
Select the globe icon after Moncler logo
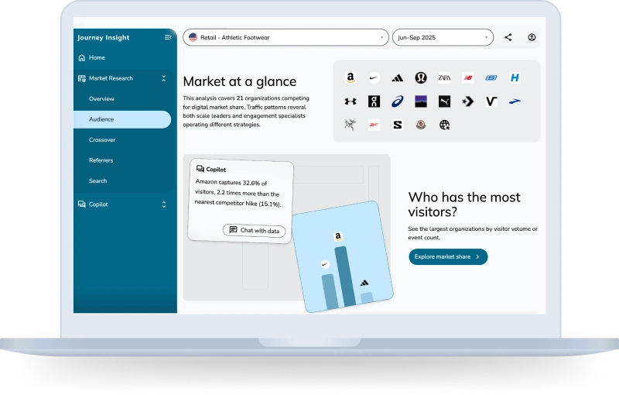coord(444,125)
